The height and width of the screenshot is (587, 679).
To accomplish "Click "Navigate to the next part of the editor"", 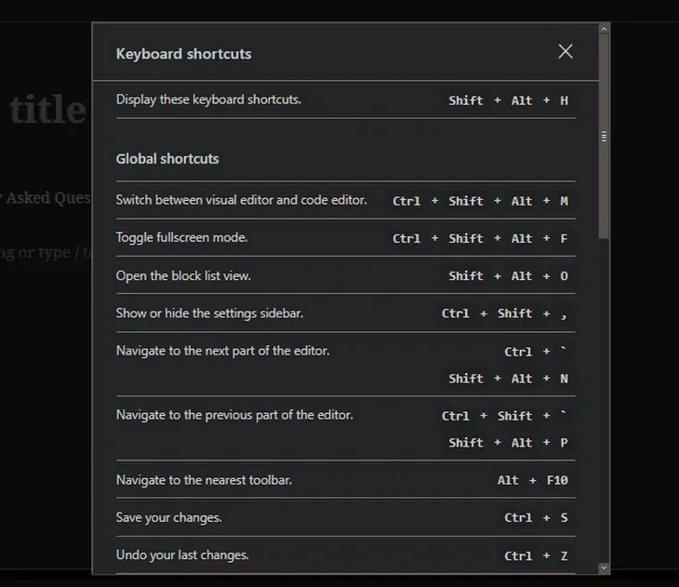I will (222, 351).
